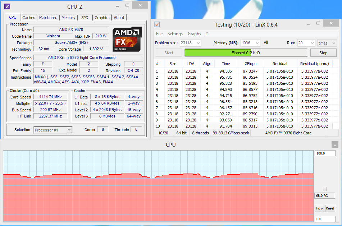Click the LinX application icon in its title bar

157,24
